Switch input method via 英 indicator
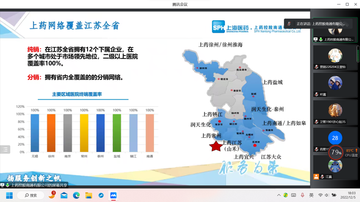The height and width of the screenshot is (202, 360). click(311, 195)
